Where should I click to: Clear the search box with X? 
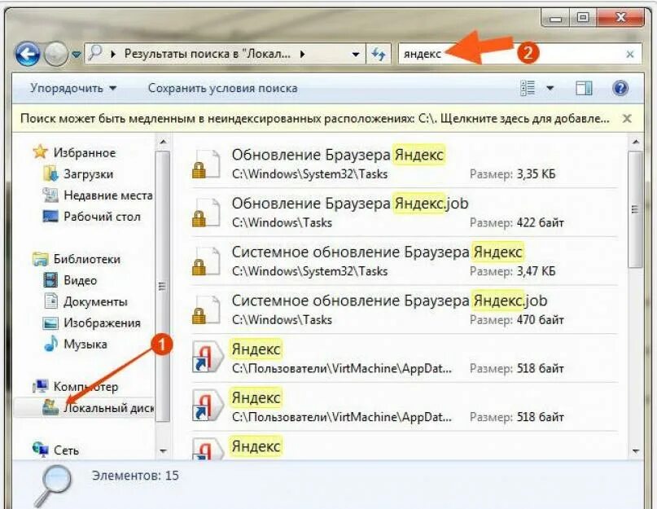[x=630, y=54]
